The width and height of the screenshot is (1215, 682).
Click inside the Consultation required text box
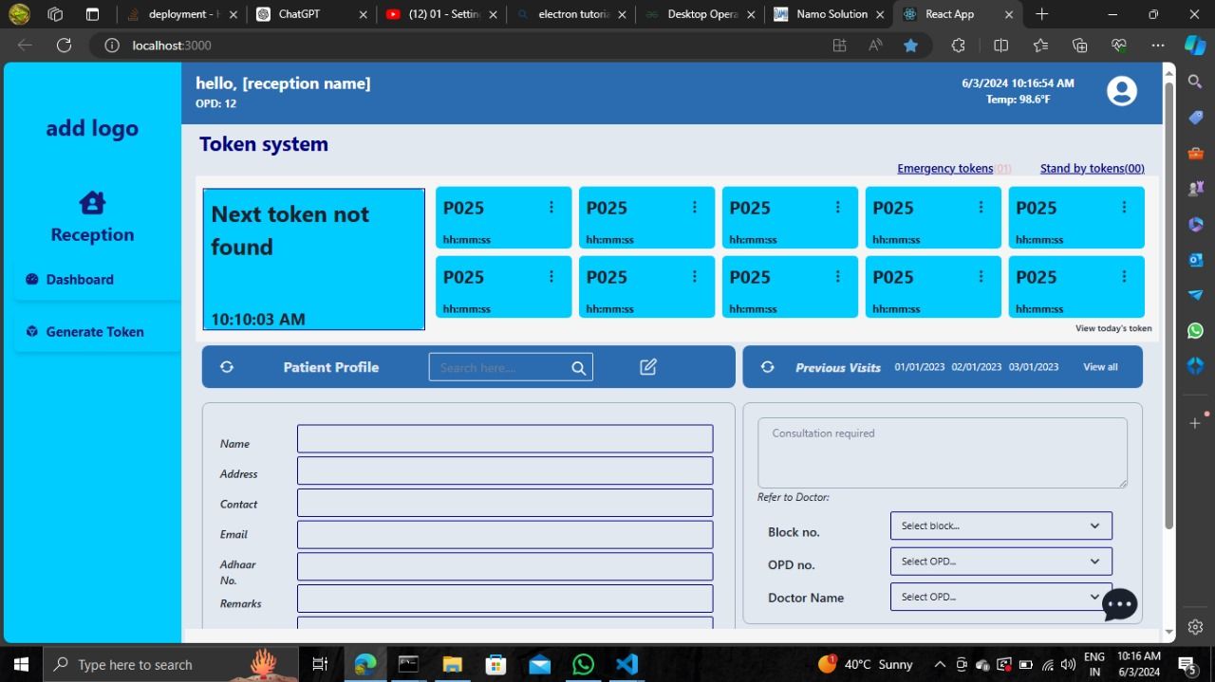coord(942,452)
